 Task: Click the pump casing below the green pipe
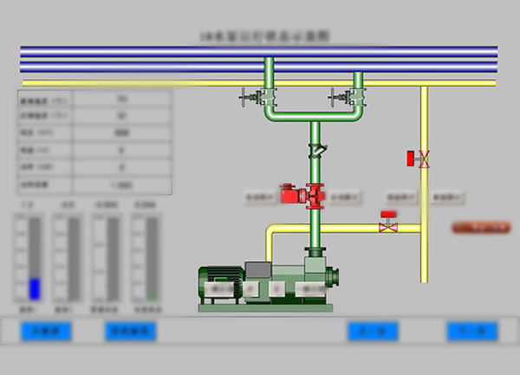pyautogui.click(x=312, y=275)
